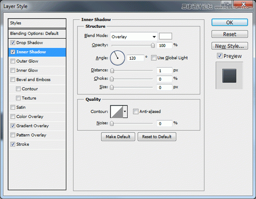This screenshot has height=199, width=256.
Task: Select the Styles panel header
Action: click(x=37, y=23)
